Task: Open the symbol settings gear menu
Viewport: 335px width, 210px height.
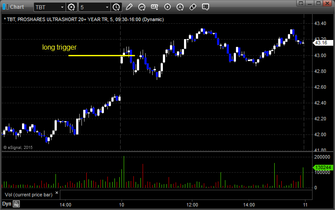Action: tap(71, 7)
